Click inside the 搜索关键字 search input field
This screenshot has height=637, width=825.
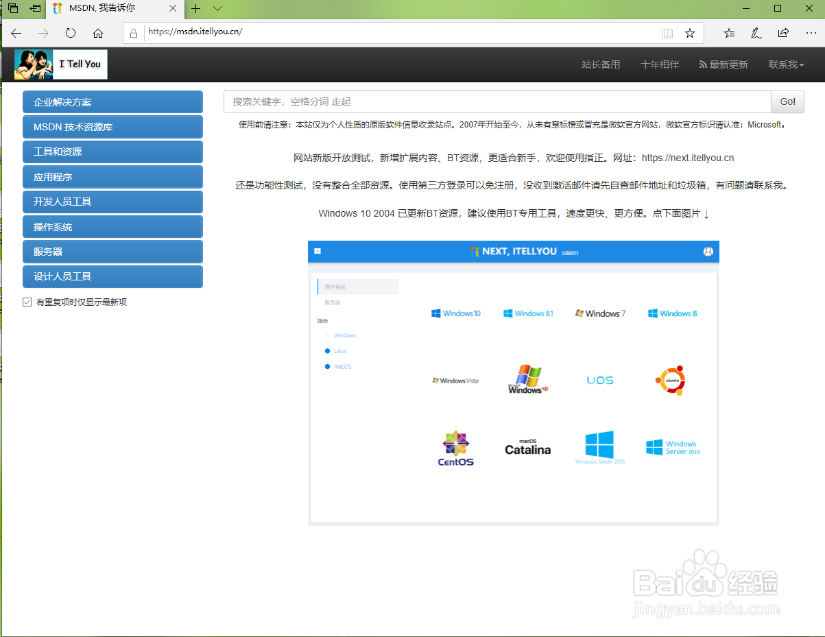point(480,101)
